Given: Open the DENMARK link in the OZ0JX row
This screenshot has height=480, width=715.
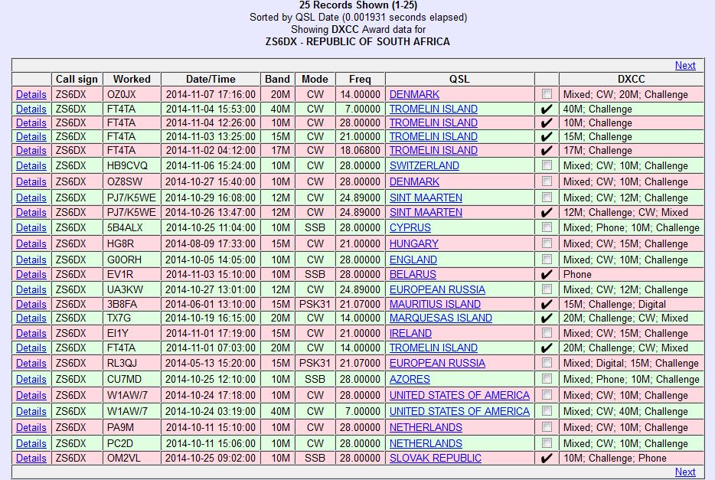Looking at the screenshot, I should point(414,94).
